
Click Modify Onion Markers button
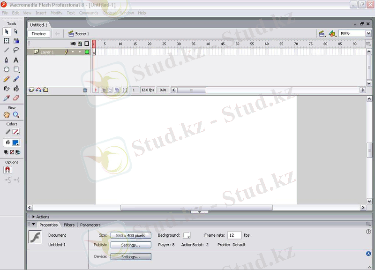[x=125, y=90]
